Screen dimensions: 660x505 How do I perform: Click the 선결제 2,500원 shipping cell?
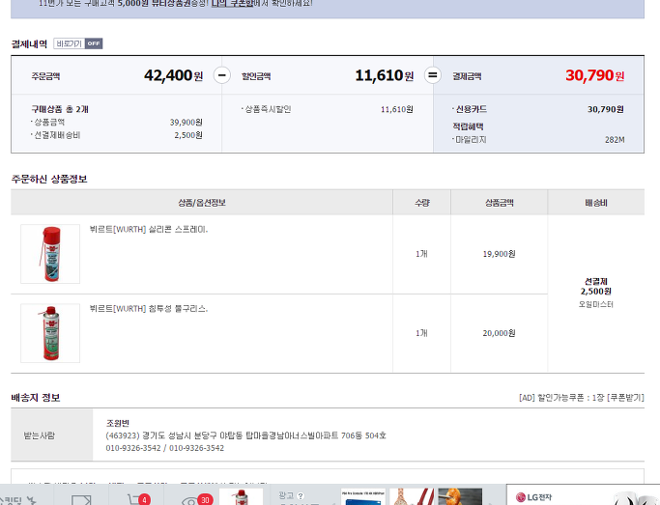click(595, 287)
